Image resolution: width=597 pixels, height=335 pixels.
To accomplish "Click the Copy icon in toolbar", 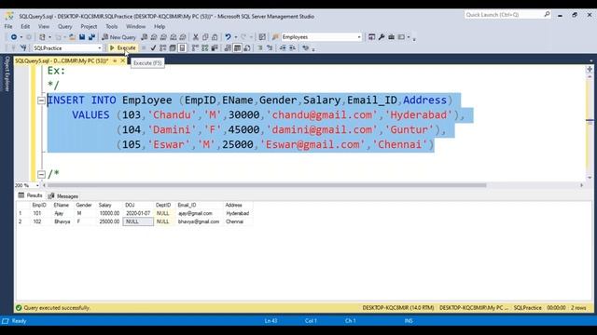I will click(x=205, y=37).
